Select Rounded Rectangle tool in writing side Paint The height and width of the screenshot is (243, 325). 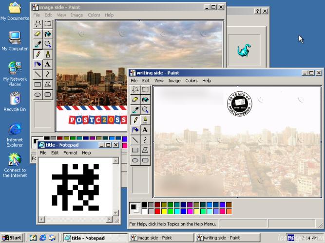click(x=145, y=160)
